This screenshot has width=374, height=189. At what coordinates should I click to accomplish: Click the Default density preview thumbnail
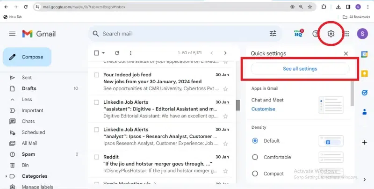[x=331, y=141]
